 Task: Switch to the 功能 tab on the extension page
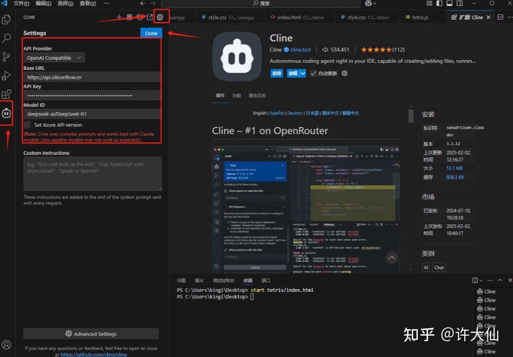coord(237,95)
